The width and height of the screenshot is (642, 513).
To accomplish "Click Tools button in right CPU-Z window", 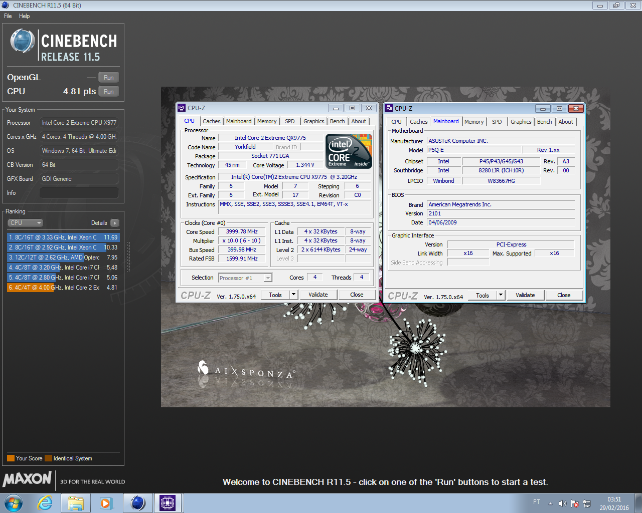I will pyautogui.click(x=483, y=295).
